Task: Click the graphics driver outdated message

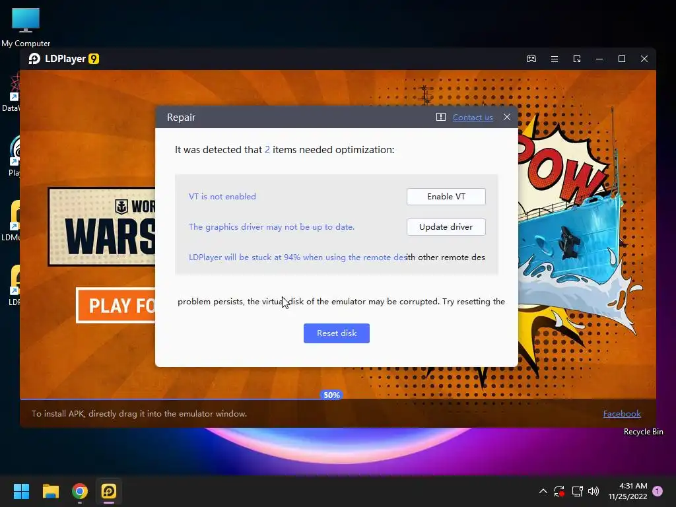Action: pos(271,227)
